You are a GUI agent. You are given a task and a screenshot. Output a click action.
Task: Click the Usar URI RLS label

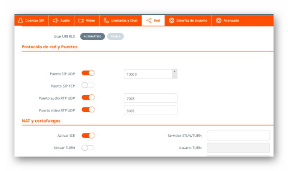[64, 37]
